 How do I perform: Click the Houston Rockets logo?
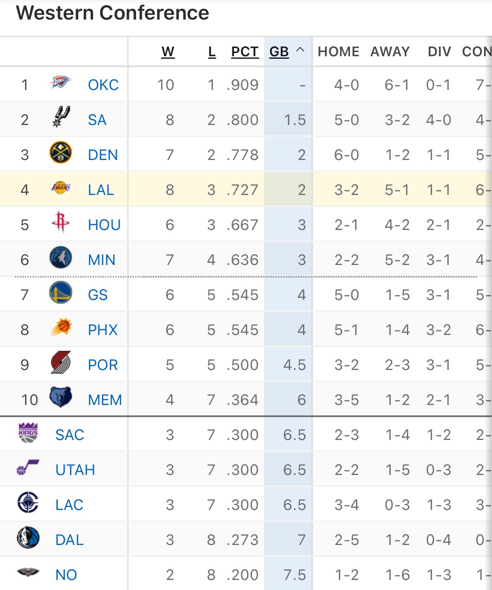tap(61, 222)
